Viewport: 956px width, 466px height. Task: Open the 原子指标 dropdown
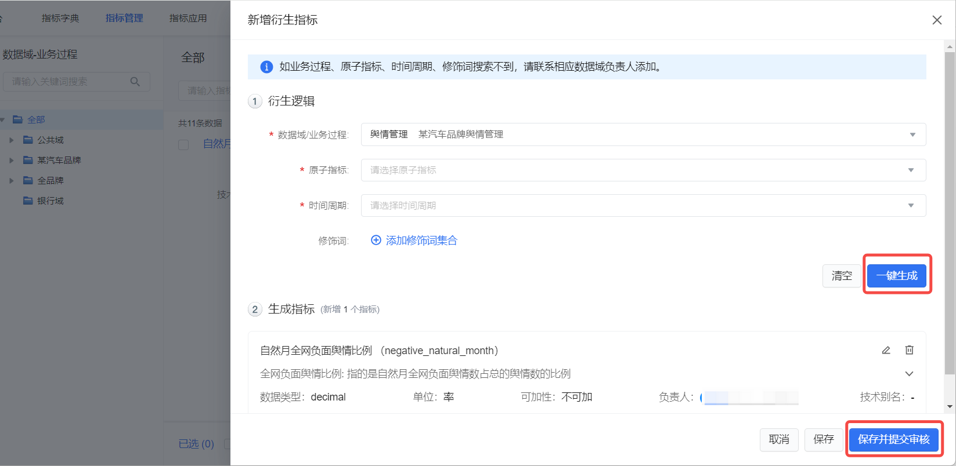tap(643, 170)
